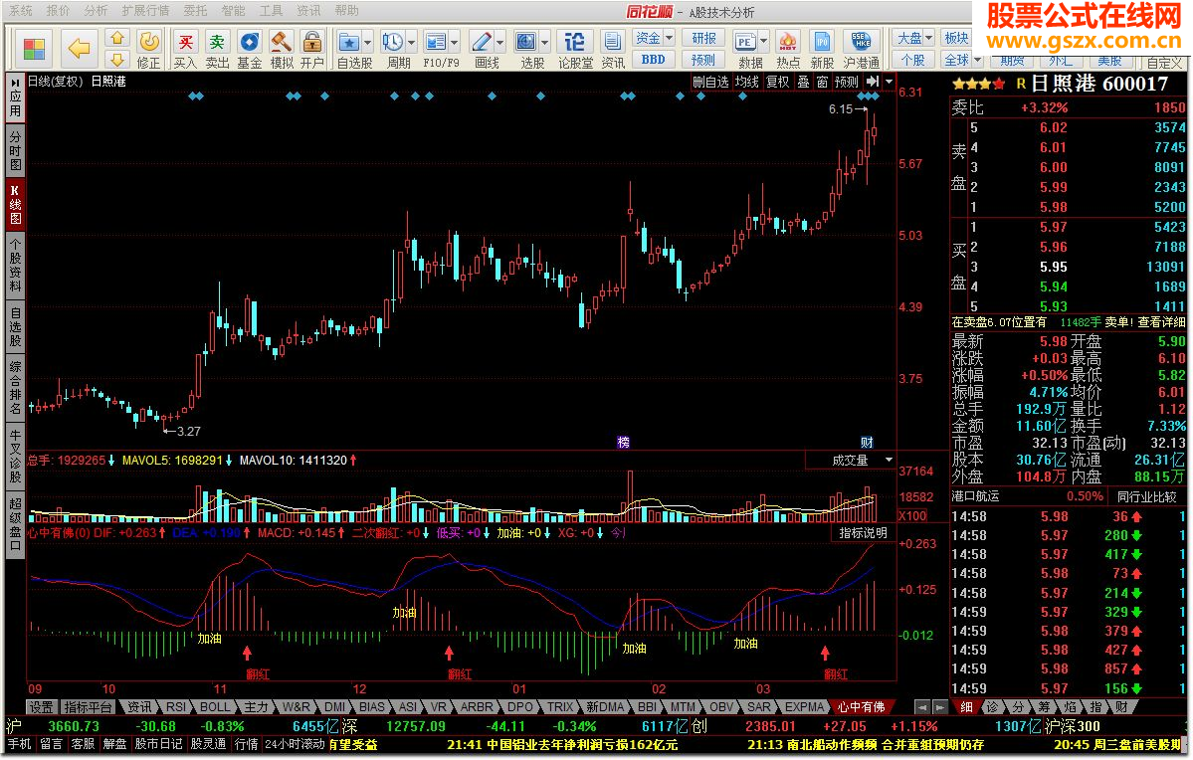Toggle 复权 price adjustment on chart

[x=777, y=82]
